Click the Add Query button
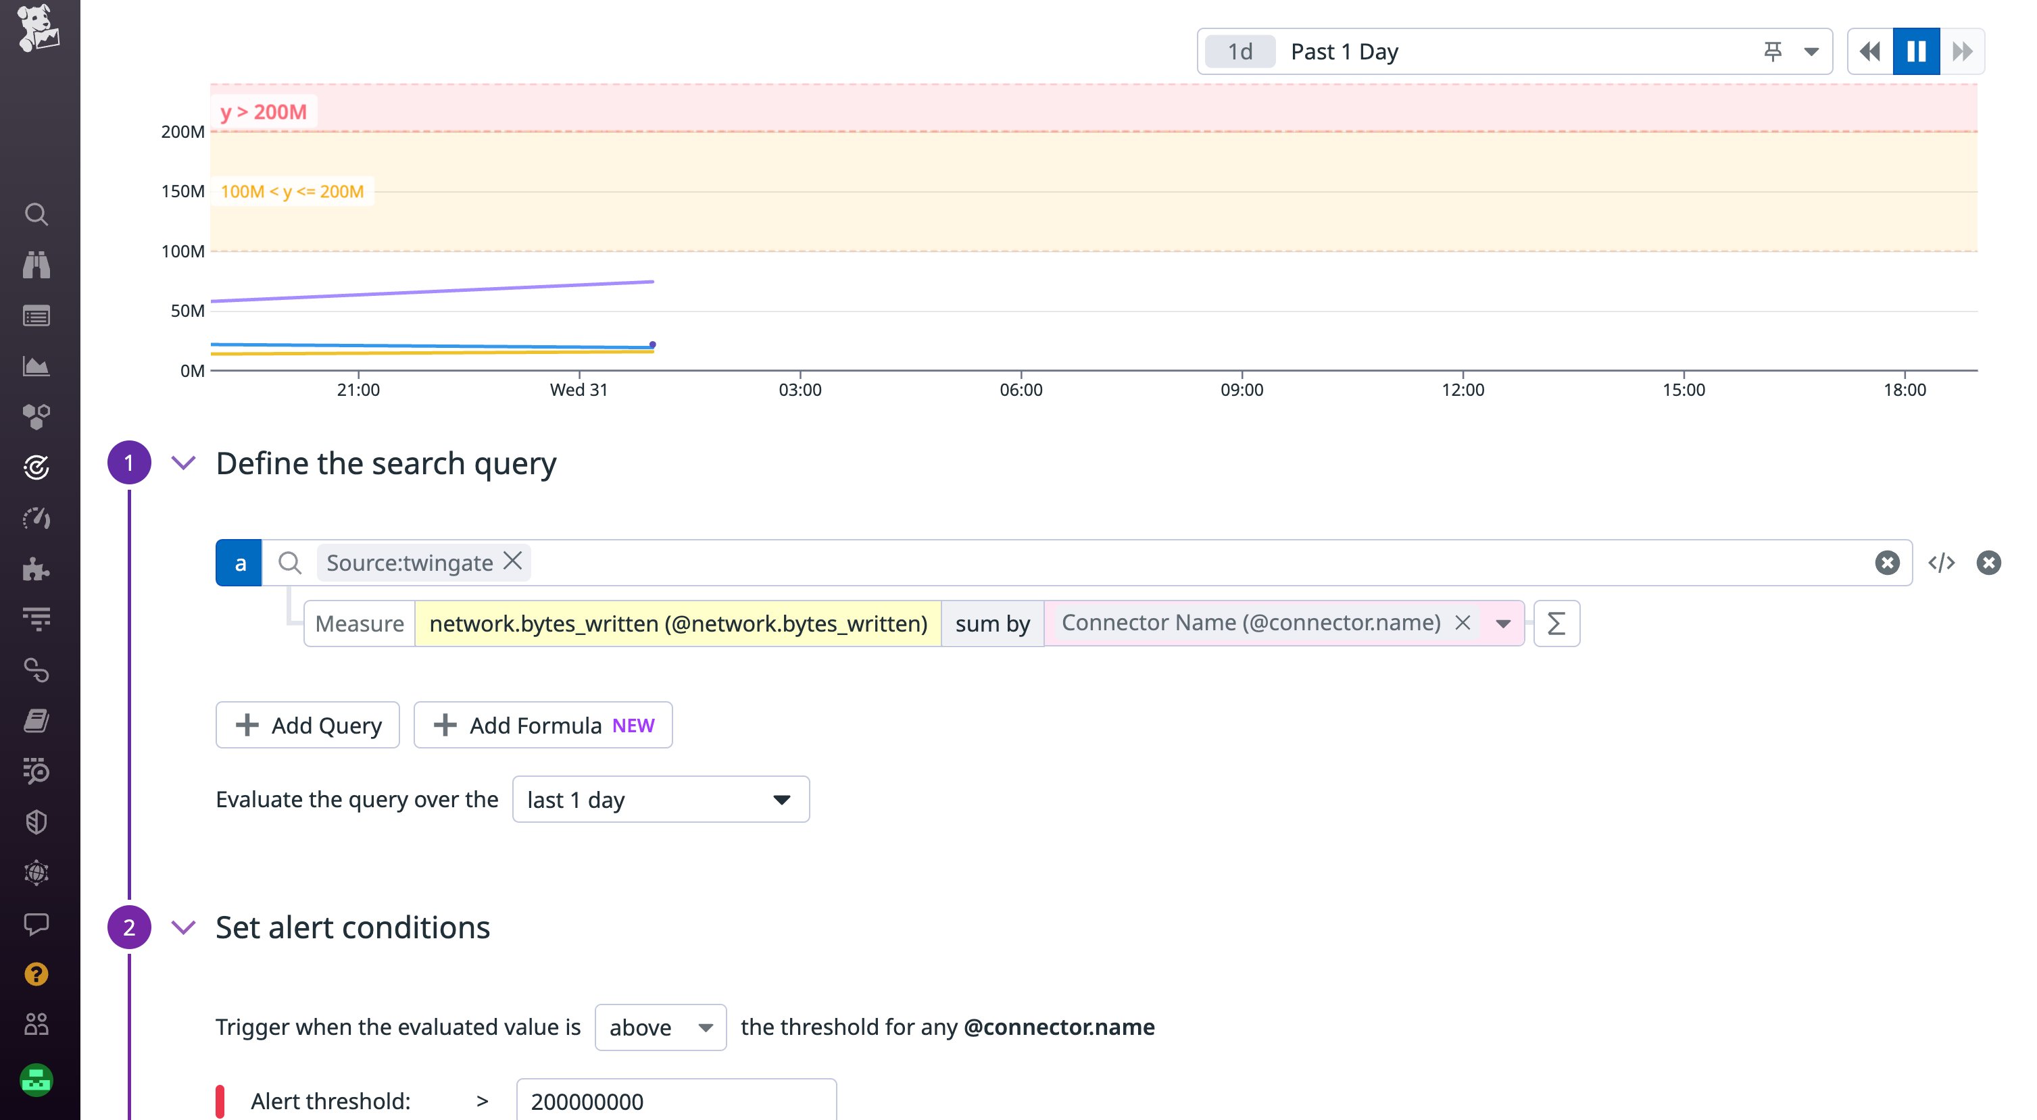This screenshot has height=1120, width=2037. click(308, 725)
